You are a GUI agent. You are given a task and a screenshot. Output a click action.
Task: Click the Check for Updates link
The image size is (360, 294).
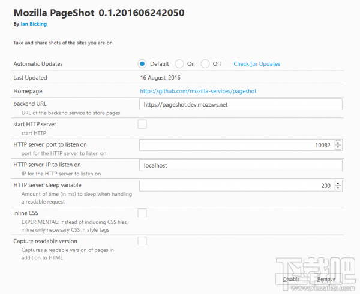(x=257, y=64)
